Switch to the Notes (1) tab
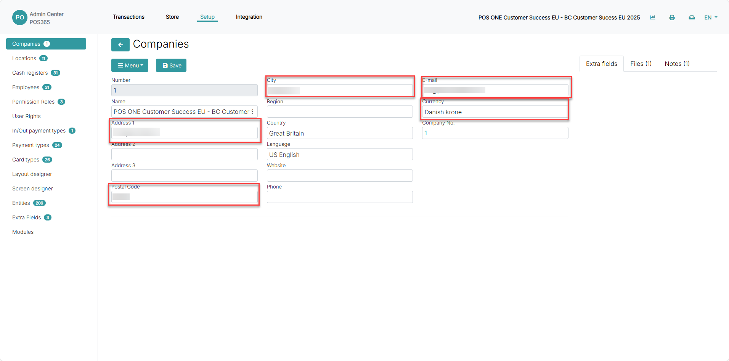Image resolution: width=729 pixels, height=361 pixels. (677, 64)
